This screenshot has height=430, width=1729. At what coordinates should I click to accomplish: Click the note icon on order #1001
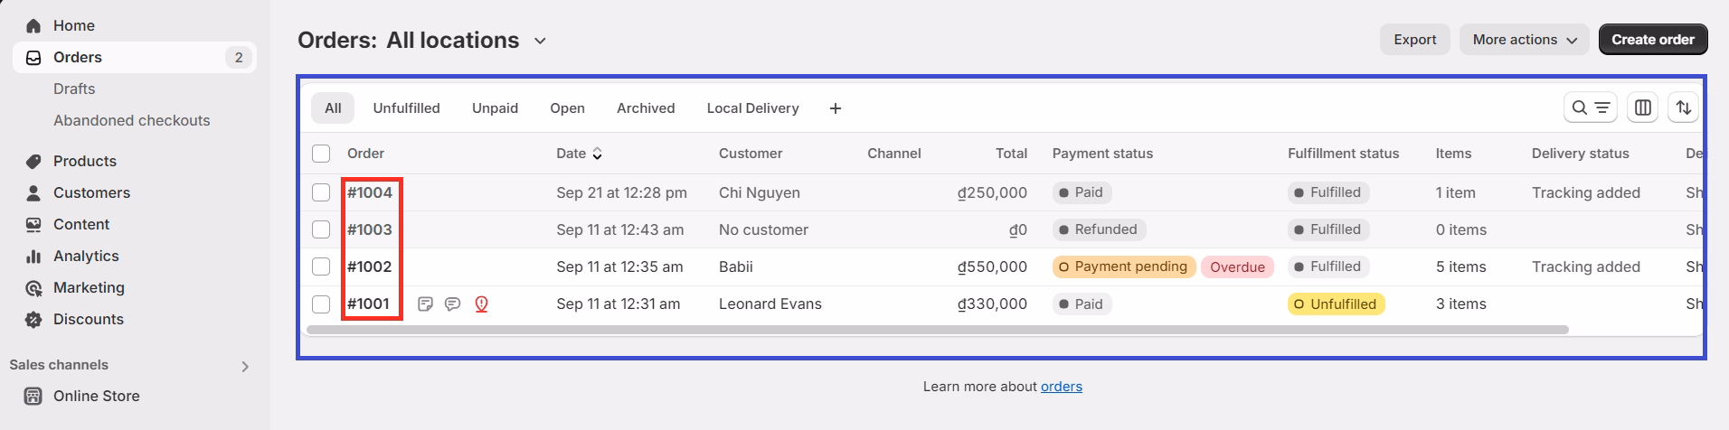pos(425,304)
